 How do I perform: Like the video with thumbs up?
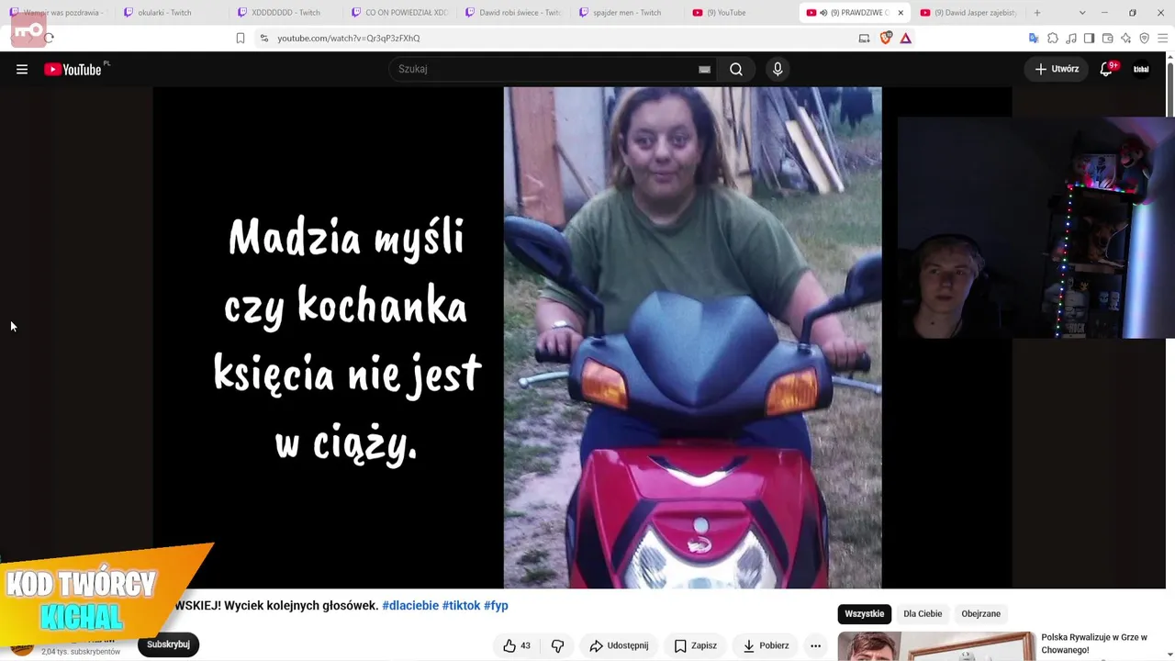tap(517, 645)
